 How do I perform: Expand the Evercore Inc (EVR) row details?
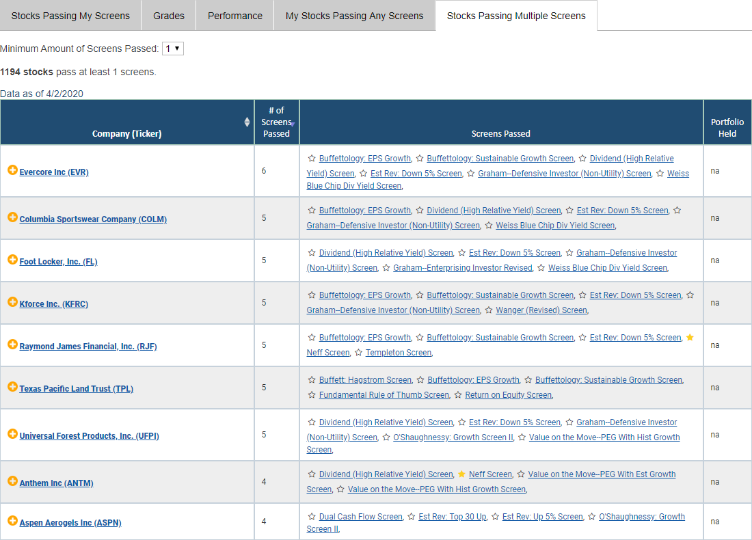(12, 170)
